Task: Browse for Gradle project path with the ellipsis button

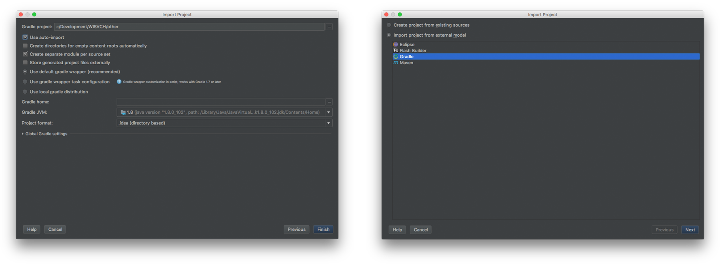Action: click(329, 27)
